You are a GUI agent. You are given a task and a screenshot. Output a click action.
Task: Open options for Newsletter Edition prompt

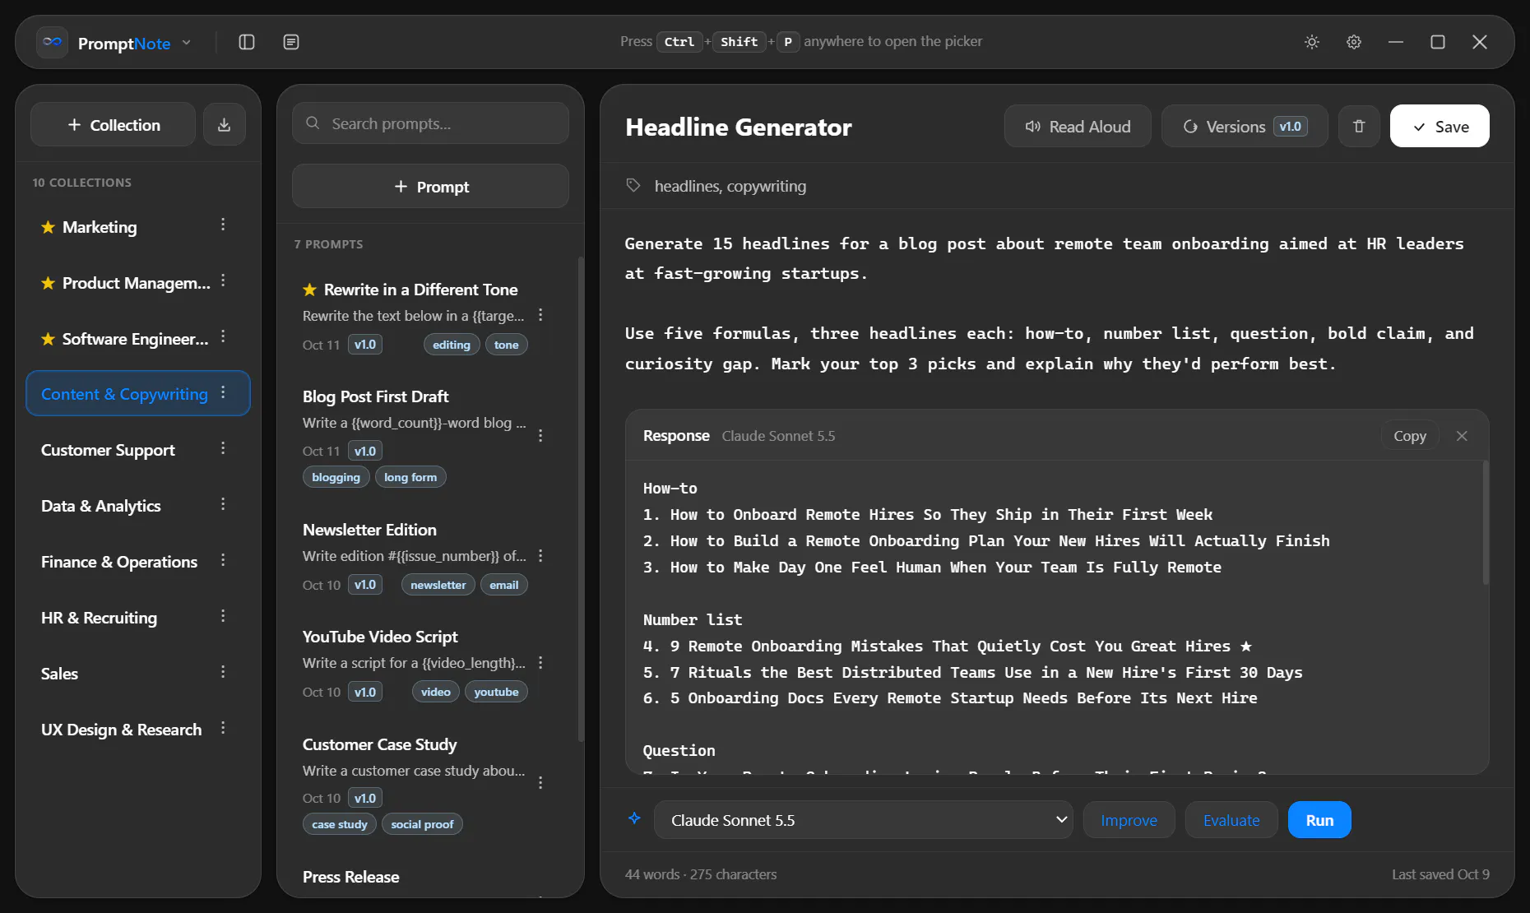pyautogui.click(x=540, y=556)
